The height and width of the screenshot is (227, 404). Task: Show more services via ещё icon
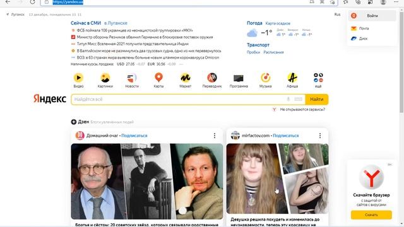pyautogui.click(x=318, y=78)
